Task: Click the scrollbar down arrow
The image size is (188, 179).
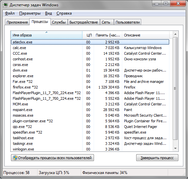Action: click(x=175, y=149)
